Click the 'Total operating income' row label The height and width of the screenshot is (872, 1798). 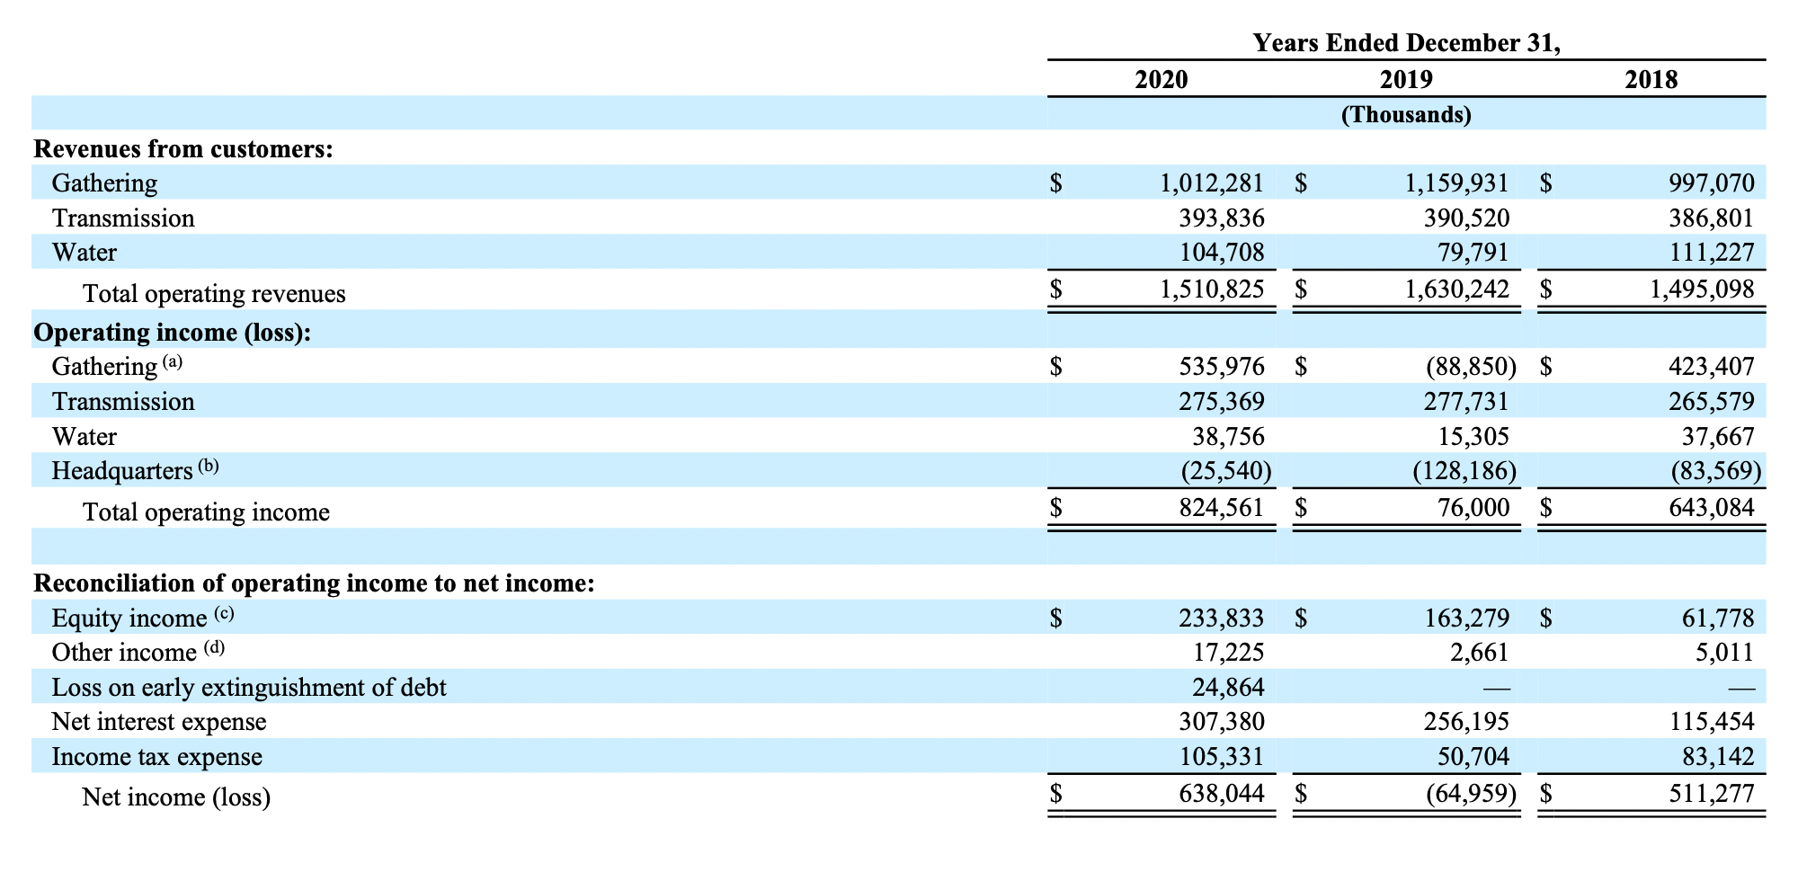coord(206,512)
